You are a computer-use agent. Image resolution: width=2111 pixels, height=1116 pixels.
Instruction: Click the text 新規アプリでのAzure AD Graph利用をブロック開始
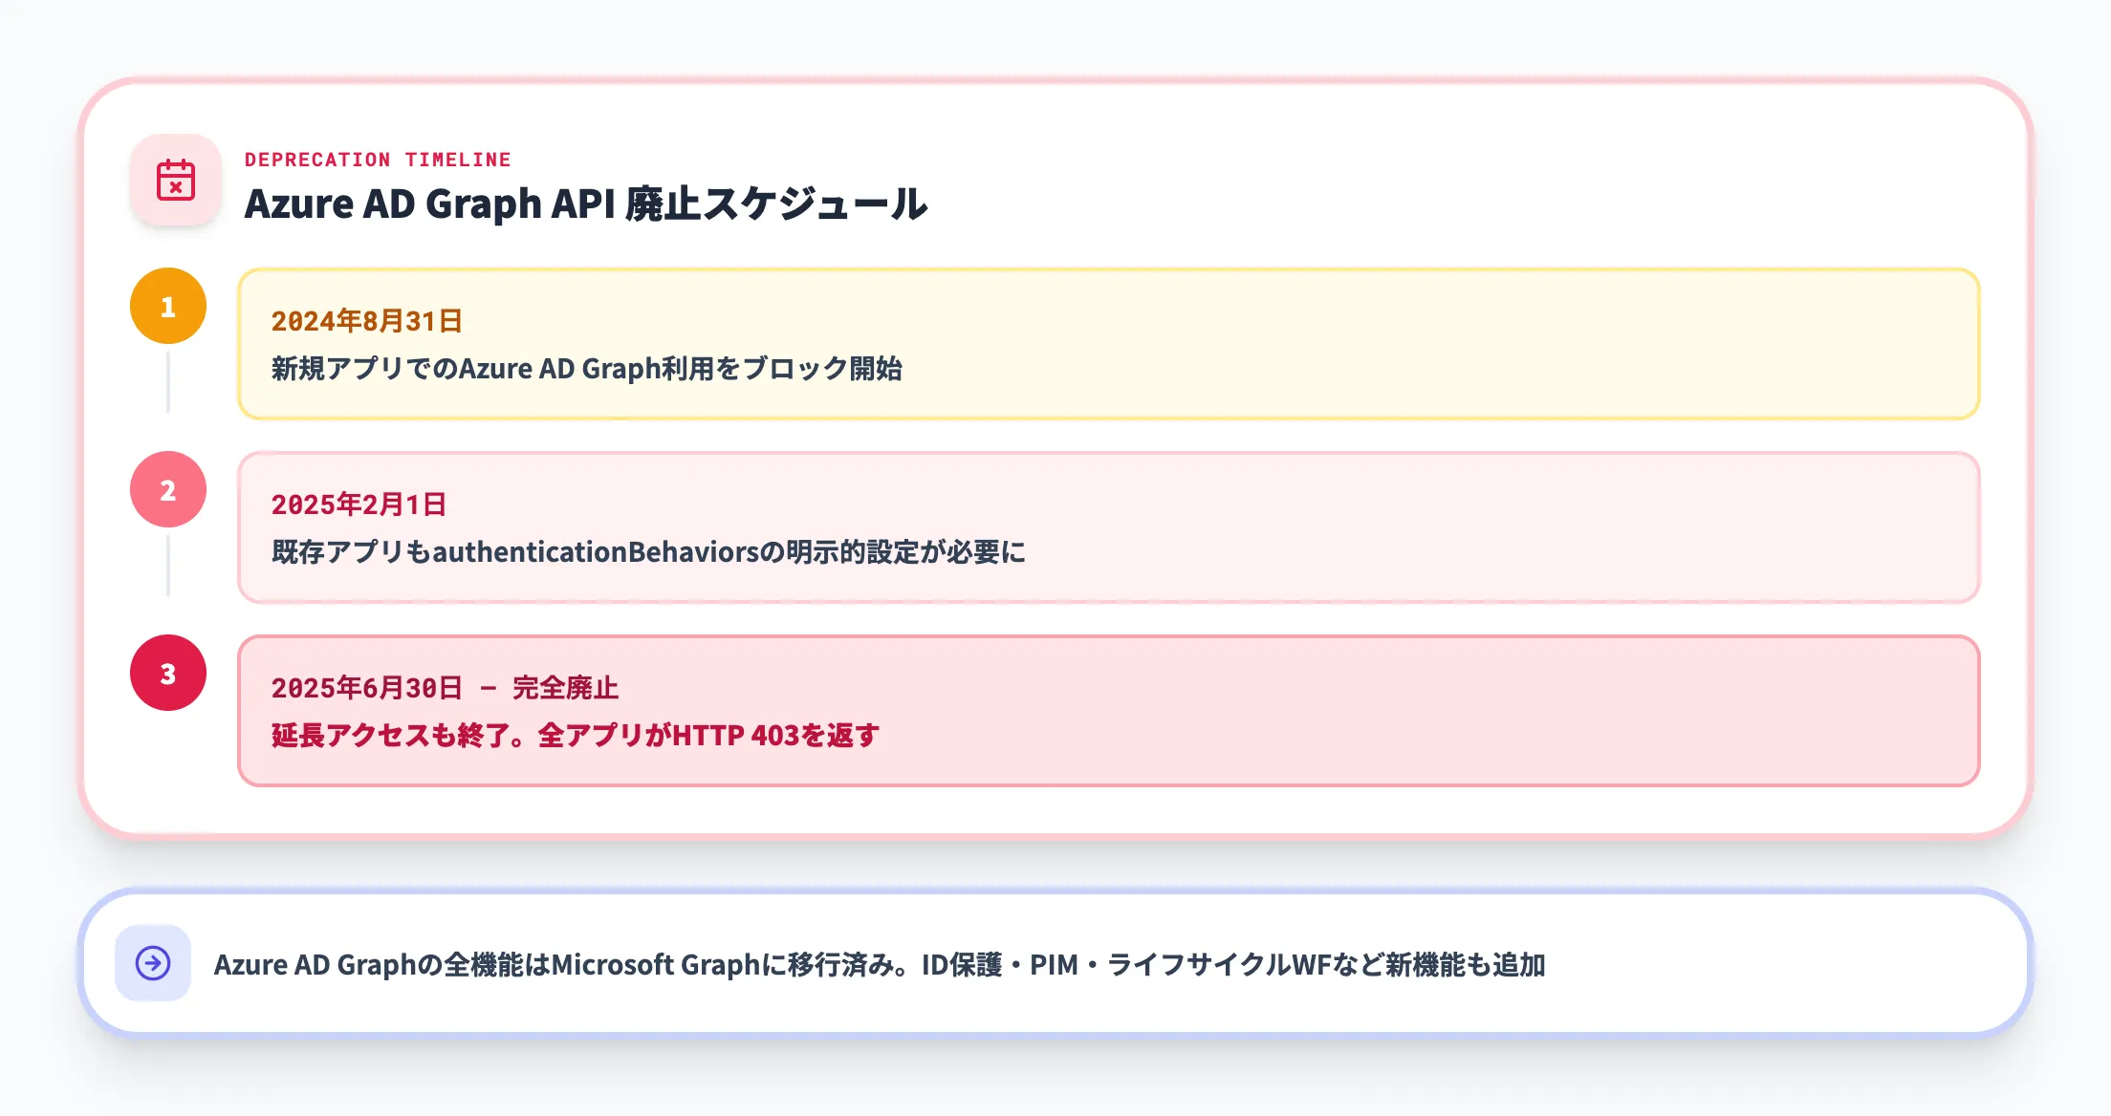pos(587,368)
